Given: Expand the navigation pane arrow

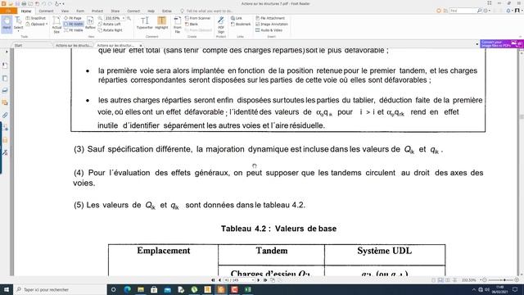Looking at the screenshot, I should pyautogui.click(x=7, y=52).
